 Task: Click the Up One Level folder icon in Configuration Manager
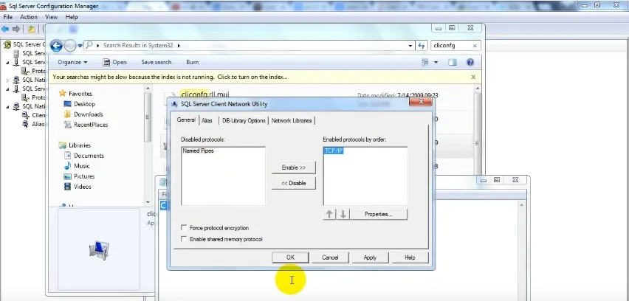tap(31, 29)
